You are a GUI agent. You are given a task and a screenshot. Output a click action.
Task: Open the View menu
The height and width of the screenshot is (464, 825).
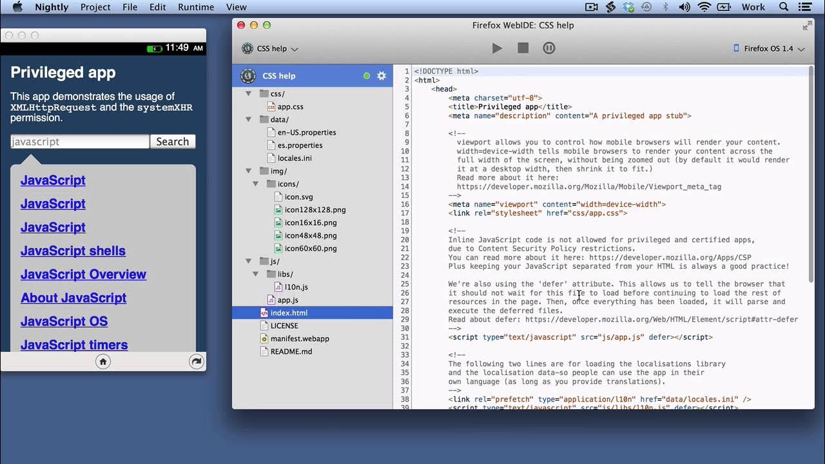[237, 7]
